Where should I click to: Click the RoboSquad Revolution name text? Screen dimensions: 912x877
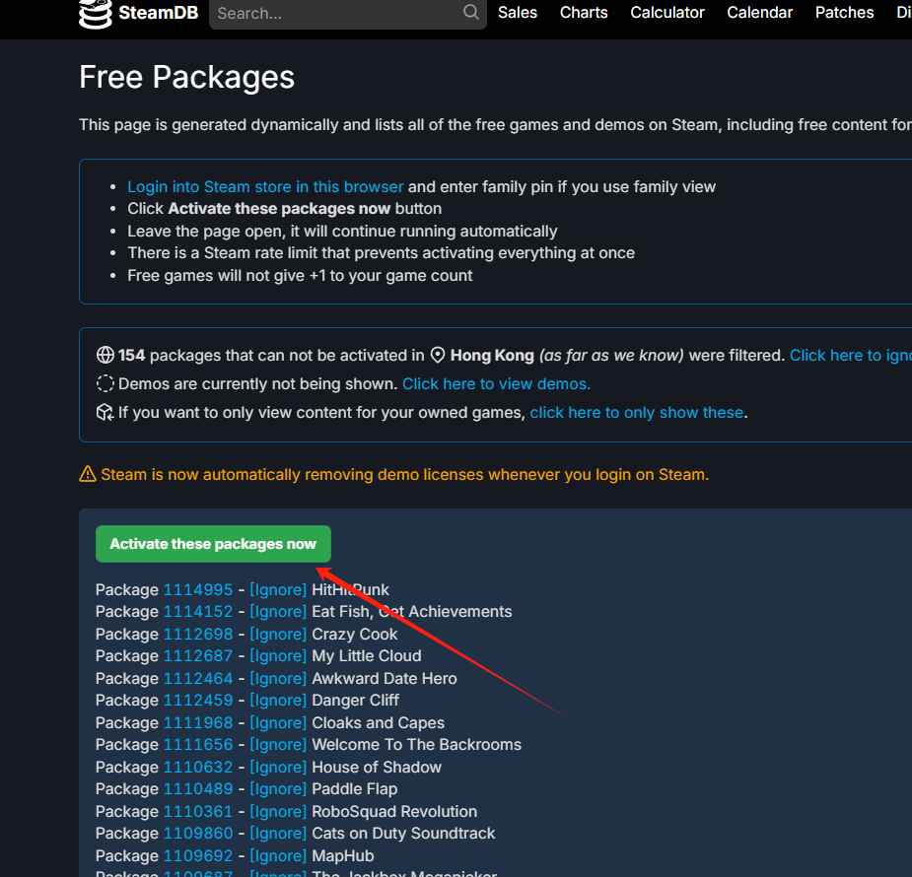tap(394, 811)
